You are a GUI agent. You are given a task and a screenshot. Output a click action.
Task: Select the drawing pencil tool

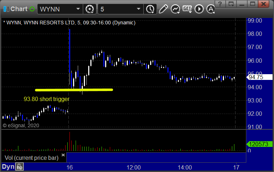click(x=163, y=9)
